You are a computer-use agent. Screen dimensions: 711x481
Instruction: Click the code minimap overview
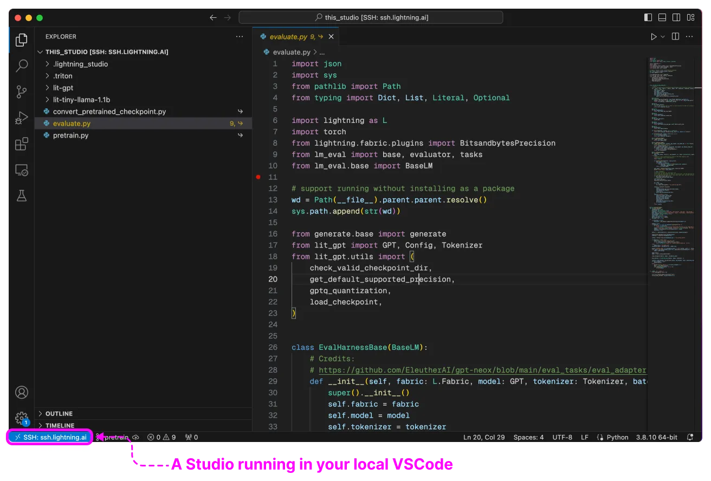(673, 168)
